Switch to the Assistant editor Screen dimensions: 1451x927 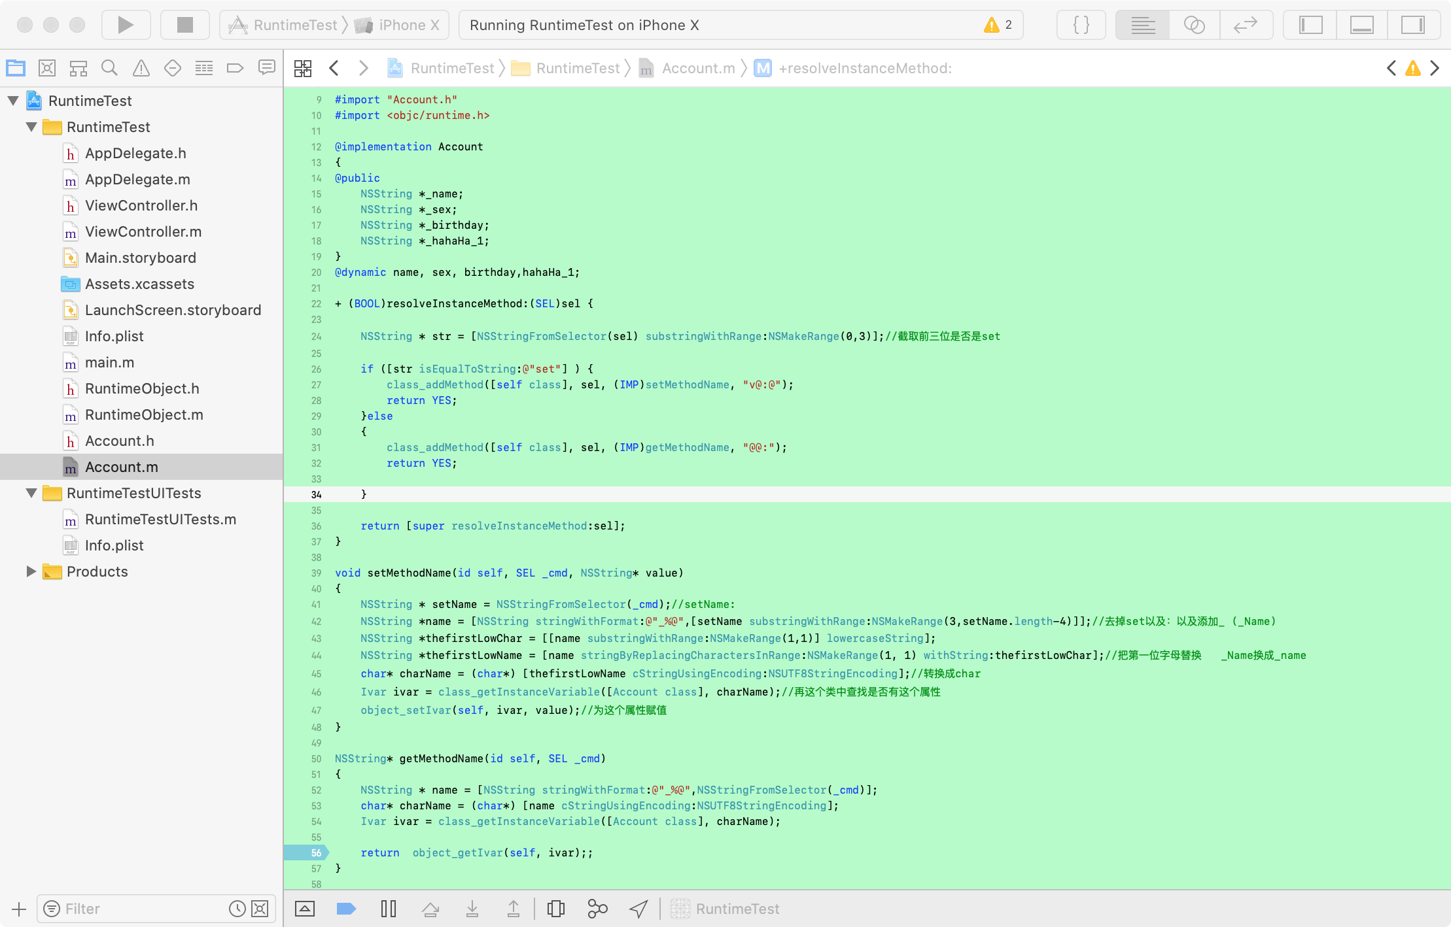pyautogui.click(x=1195, y=25)
